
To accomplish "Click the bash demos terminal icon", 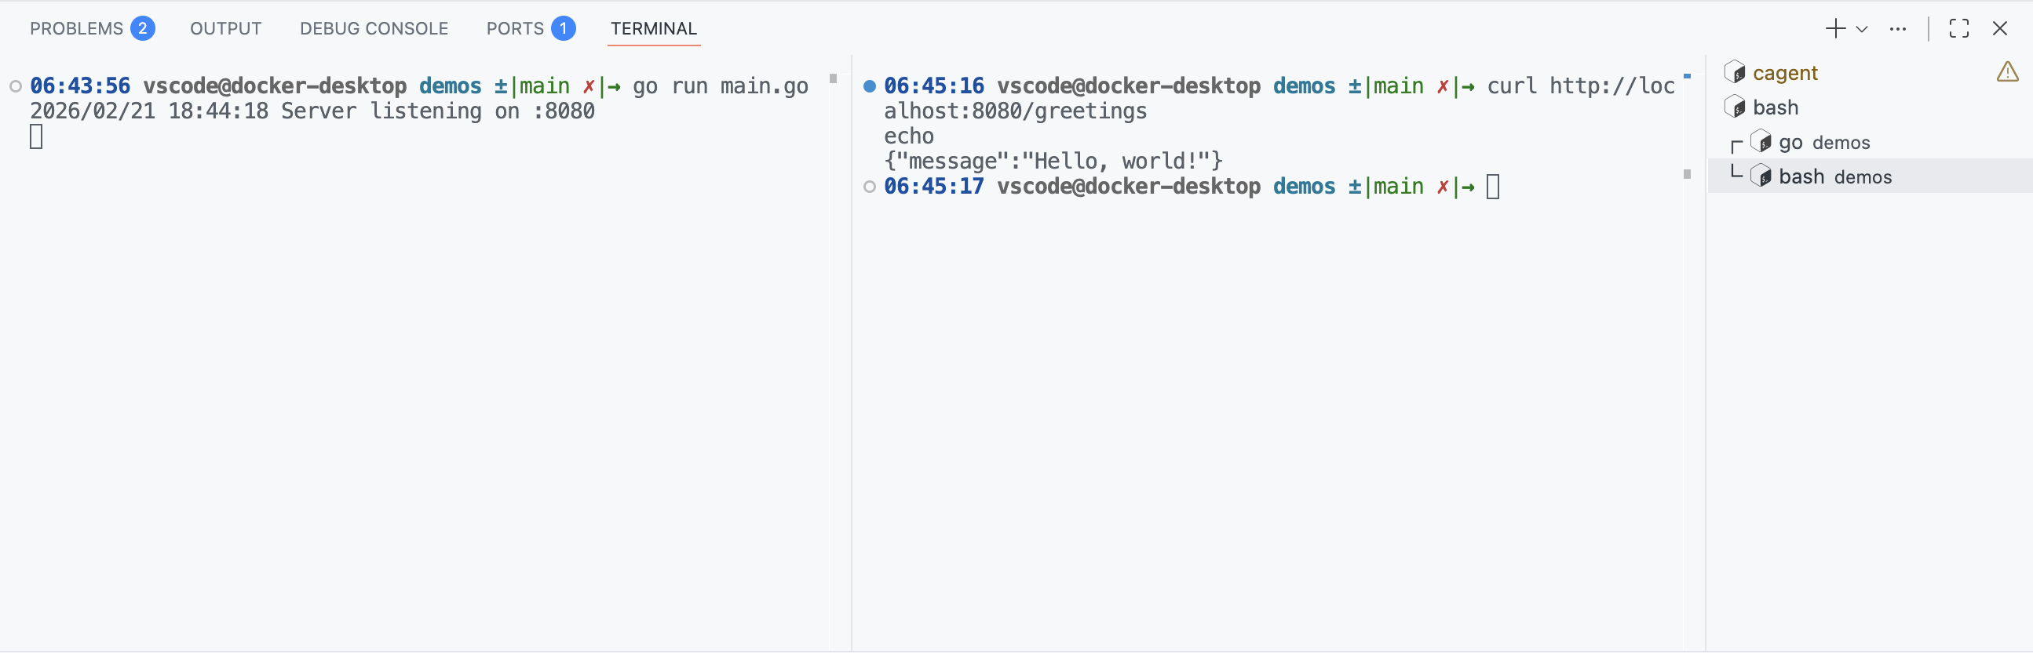I will point(1760,176).
